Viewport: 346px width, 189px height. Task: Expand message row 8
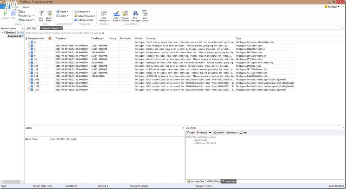coord(29,42)
